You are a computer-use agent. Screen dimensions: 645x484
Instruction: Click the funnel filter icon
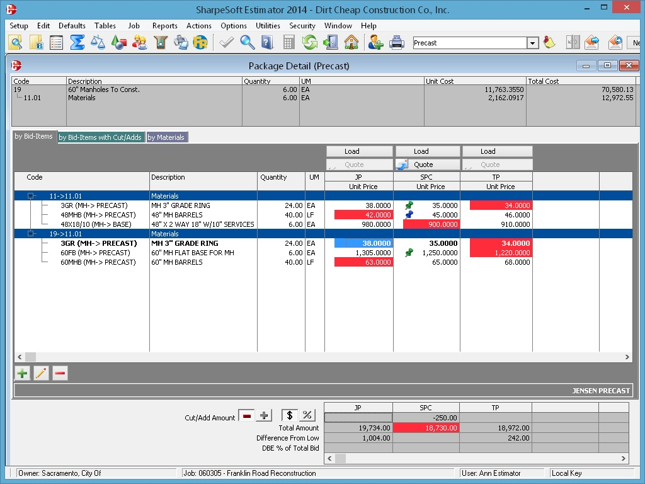coord(159,42)
